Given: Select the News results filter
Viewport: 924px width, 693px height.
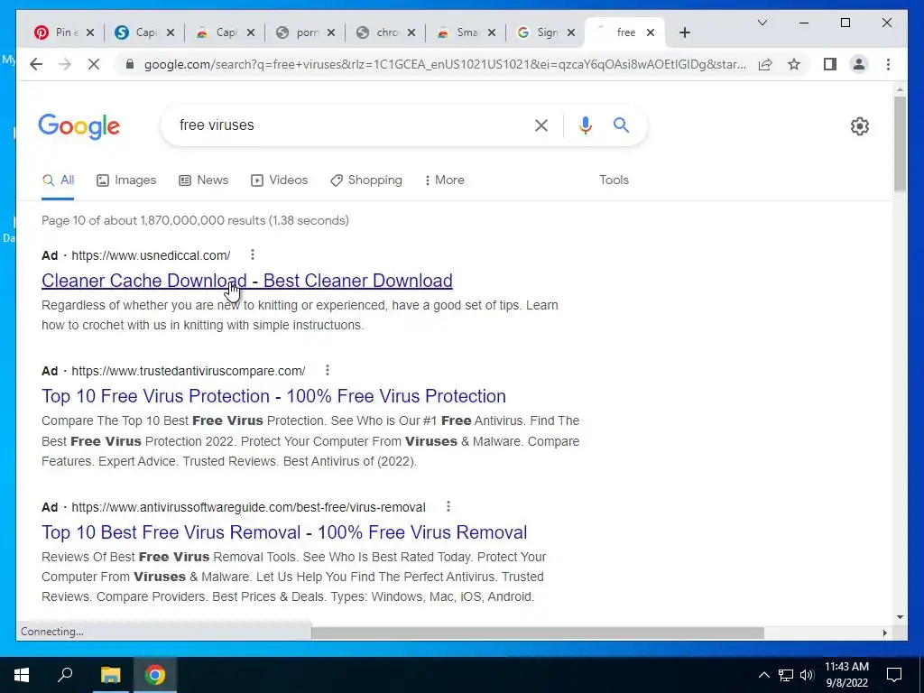Looking at the screenshot, I should tap(203, 180).
